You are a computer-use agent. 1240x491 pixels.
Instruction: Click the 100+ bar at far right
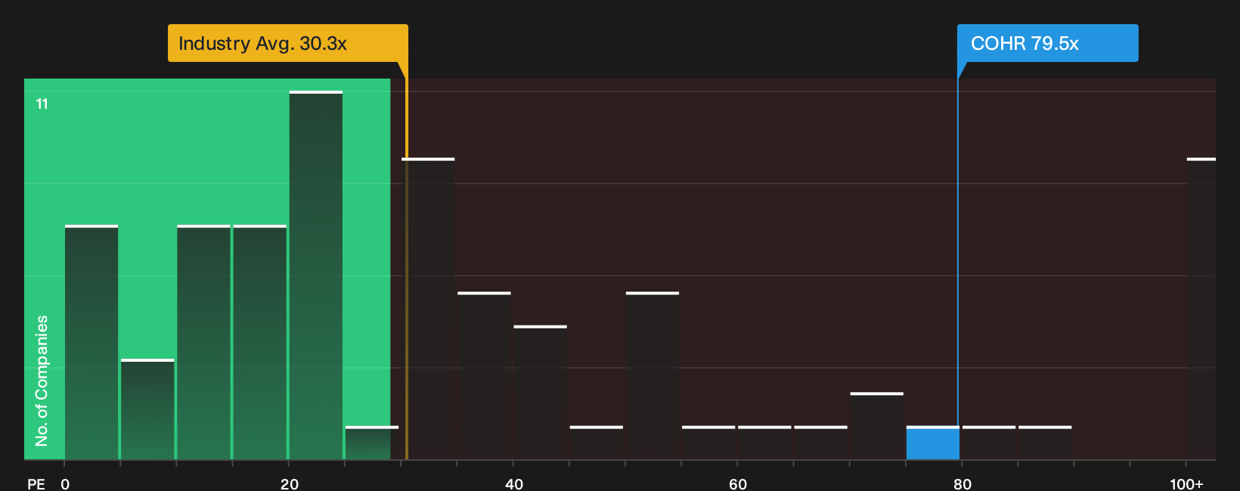click(1201, 309)
